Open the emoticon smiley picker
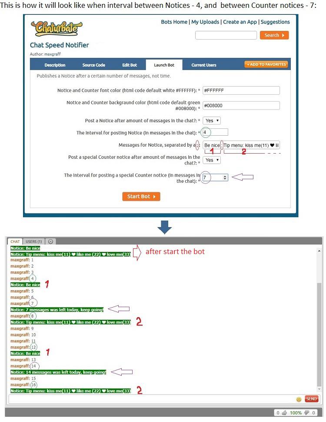 (x=299, y=399)
